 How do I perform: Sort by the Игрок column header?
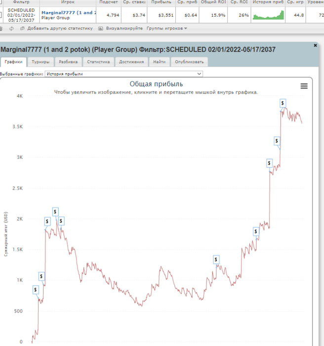click(x=68, y=2)
